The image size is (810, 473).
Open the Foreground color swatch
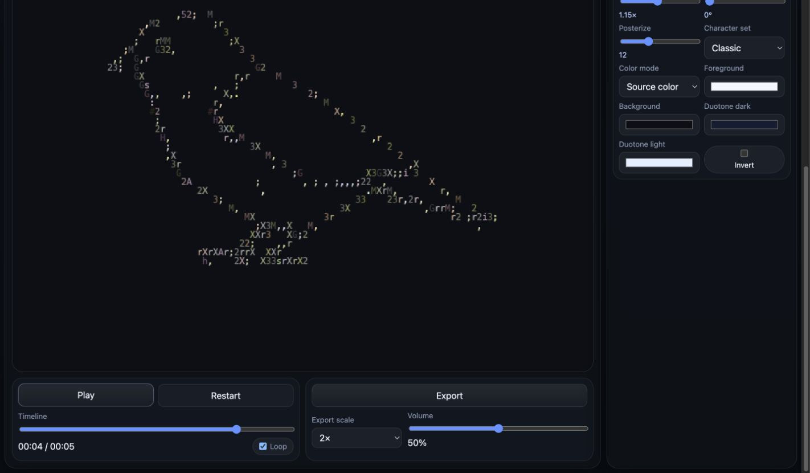click(x=744, y=87)
